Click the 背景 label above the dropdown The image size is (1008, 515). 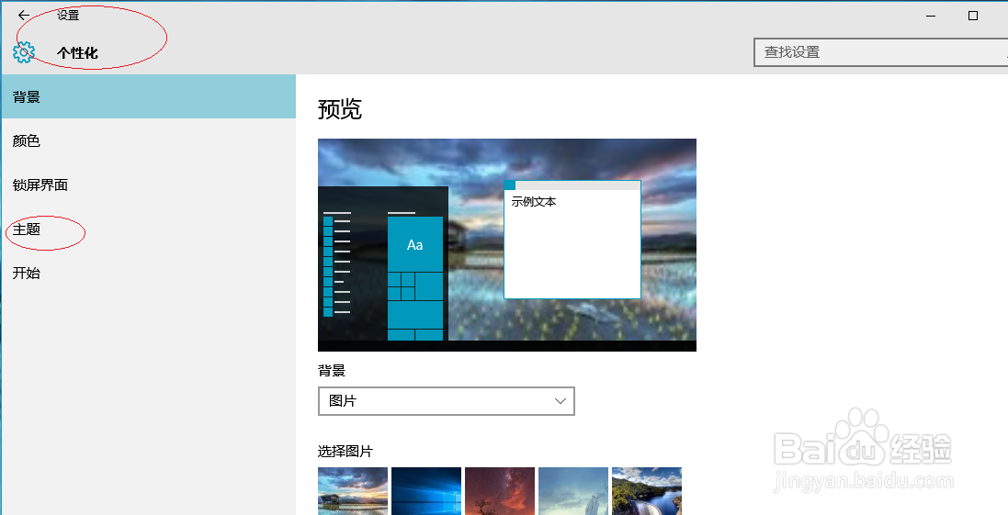pyautogui.click(x=332, y=371)
